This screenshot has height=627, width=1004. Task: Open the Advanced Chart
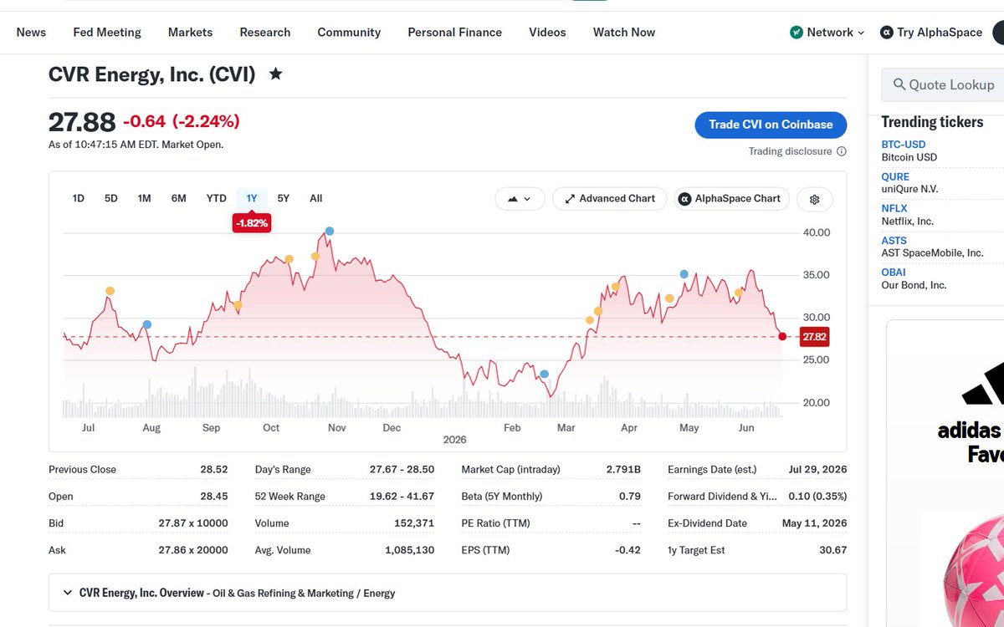610,199
